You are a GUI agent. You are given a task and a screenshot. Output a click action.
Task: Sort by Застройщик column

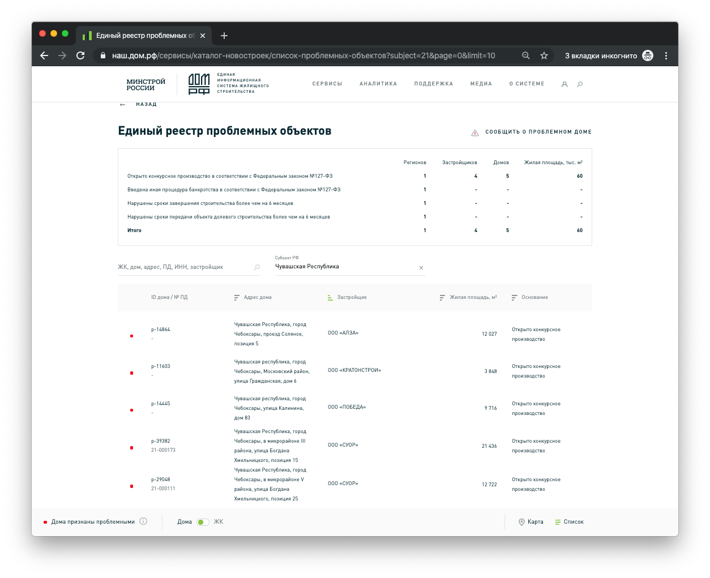point(347,297)
